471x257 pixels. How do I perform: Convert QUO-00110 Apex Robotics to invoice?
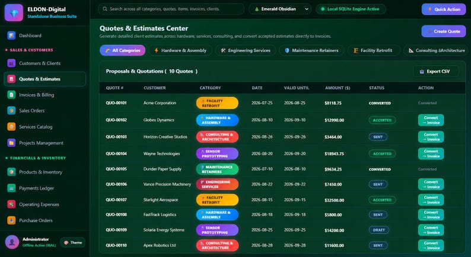click(431, 245)
